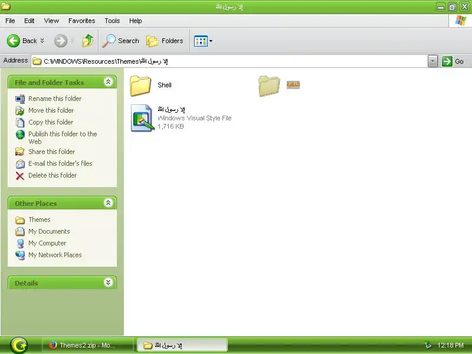Click the Windows Visual Style File description

point(195,118)
